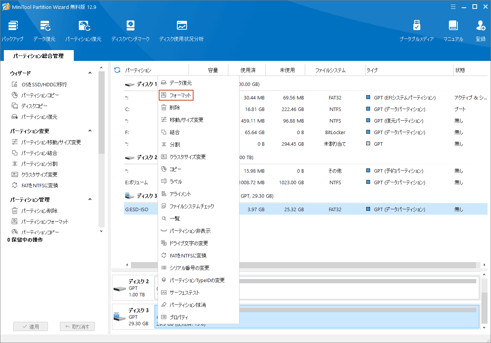Image resolution: width=491 pixels, height=343 pixels.
Task: Select sidebar クラスタサイズ変更 item
Action: [x=34, y=175]
